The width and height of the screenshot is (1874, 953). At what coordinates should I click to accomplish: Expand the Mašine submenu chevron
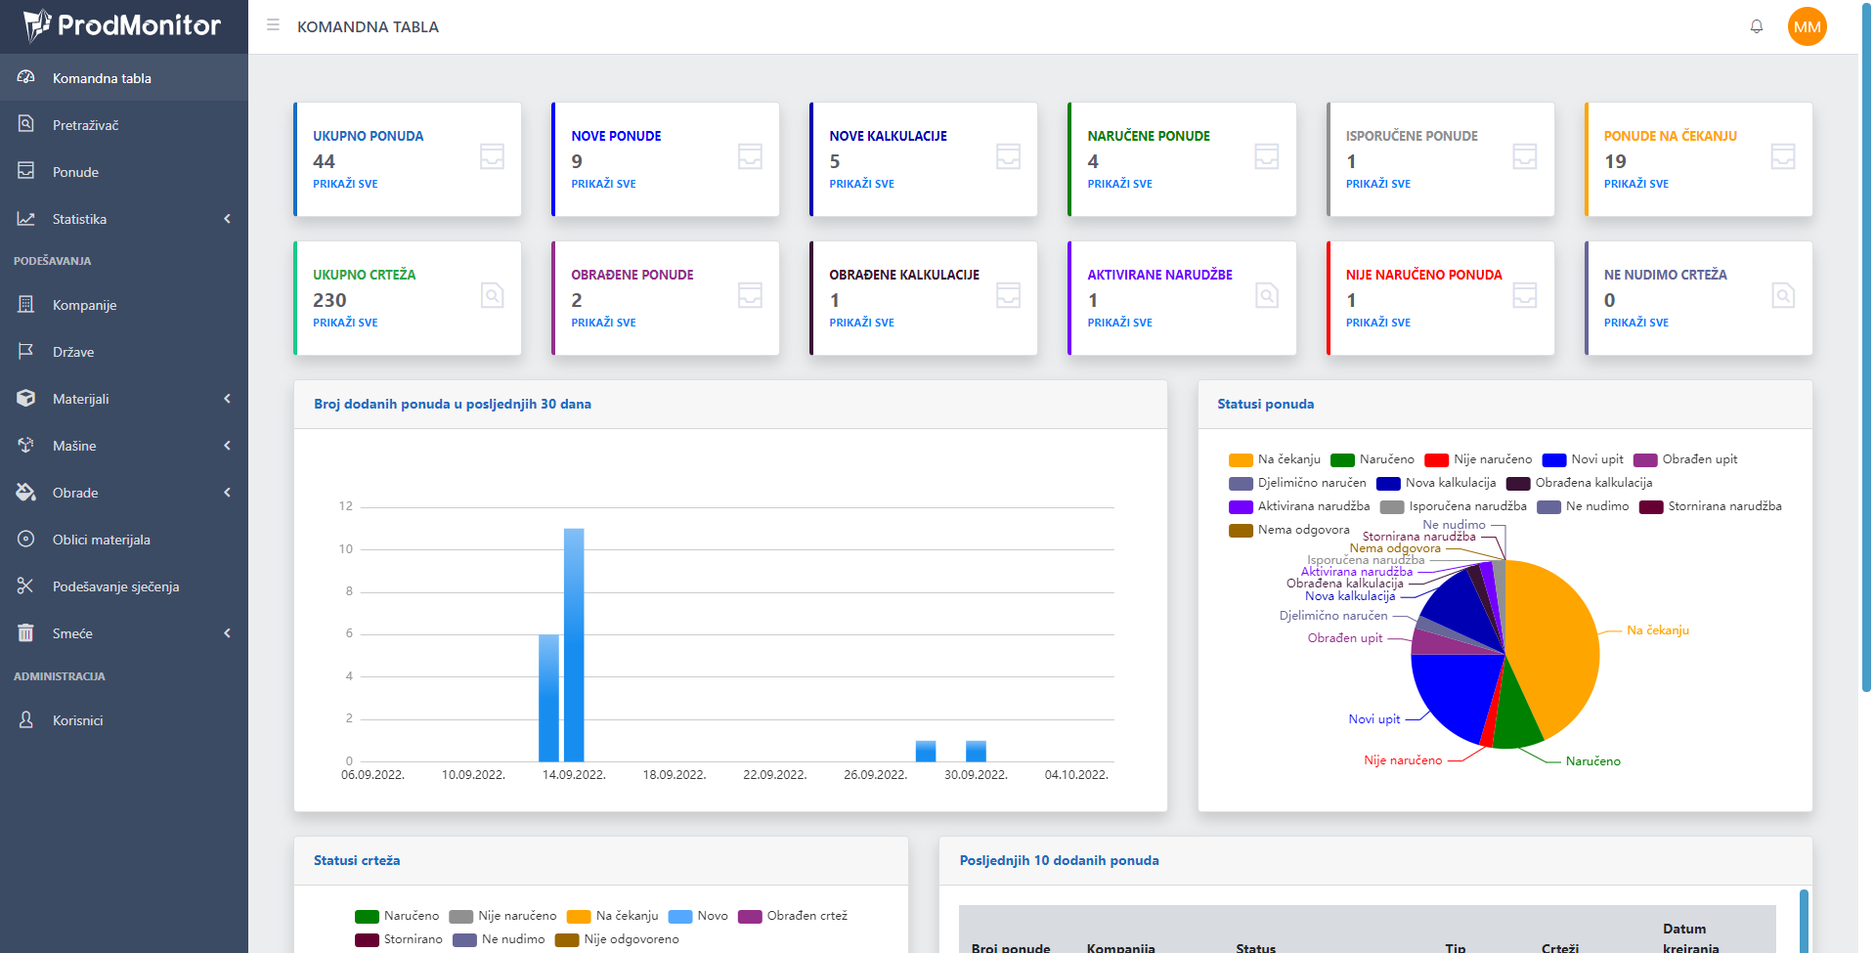[227, 446]
